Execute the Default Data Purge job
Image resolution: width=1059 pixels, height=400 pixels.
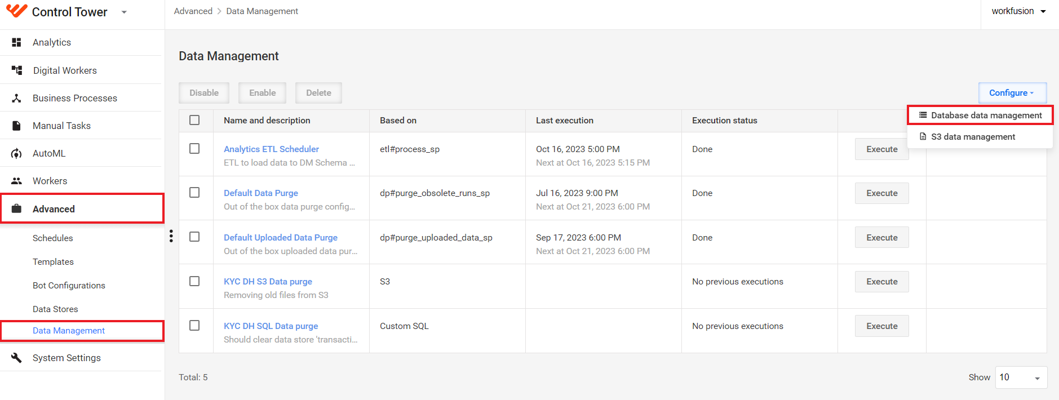click(881, 193)
